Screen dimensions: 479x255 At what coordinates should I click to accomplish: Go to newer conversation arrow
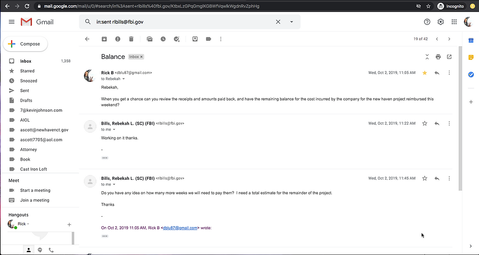(437, 39)
